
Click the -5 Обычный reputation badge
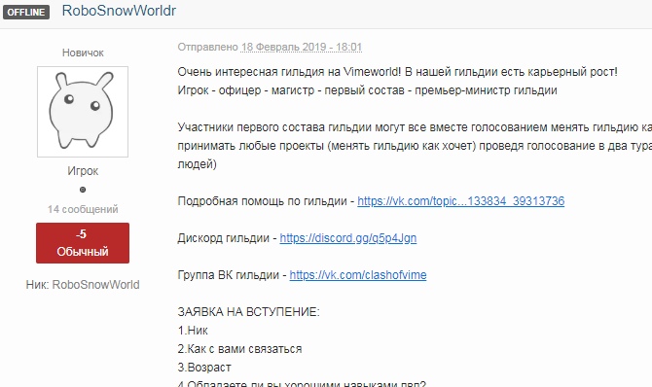coord(83,243)
